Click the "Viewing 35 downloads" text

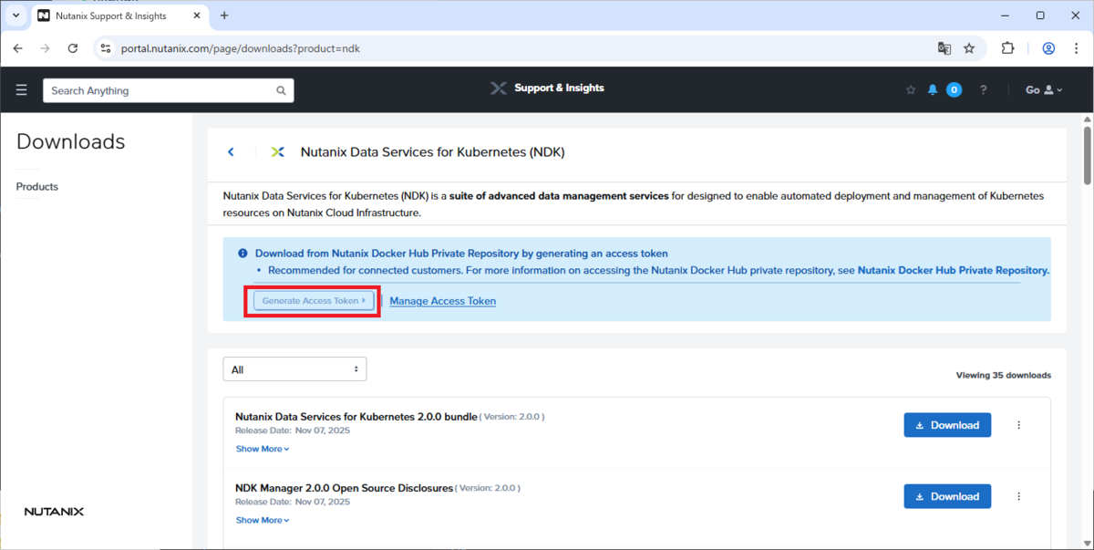[1003, 375]
